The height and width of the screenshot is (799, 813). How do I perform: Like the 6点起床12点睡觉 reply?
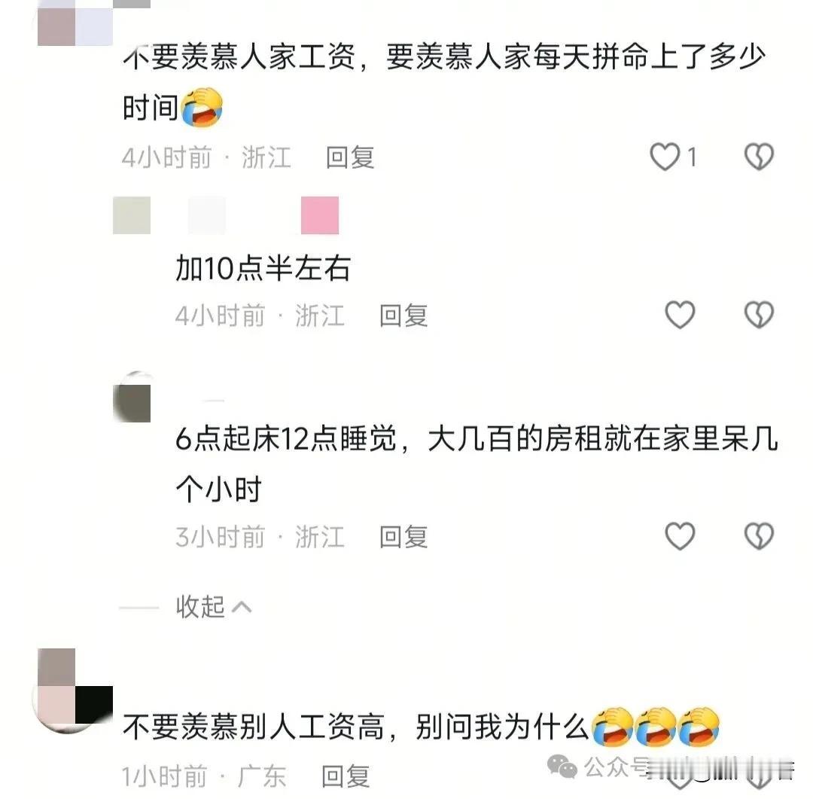680,535
